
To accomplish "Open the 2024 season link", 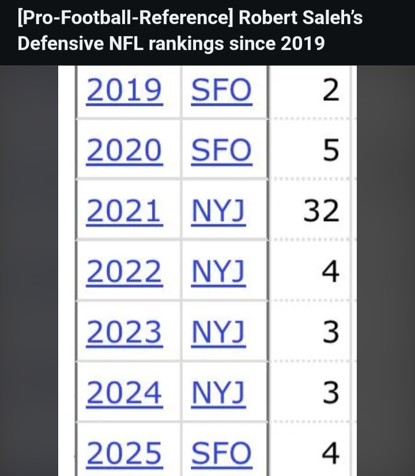I will (x=124, y=393).
